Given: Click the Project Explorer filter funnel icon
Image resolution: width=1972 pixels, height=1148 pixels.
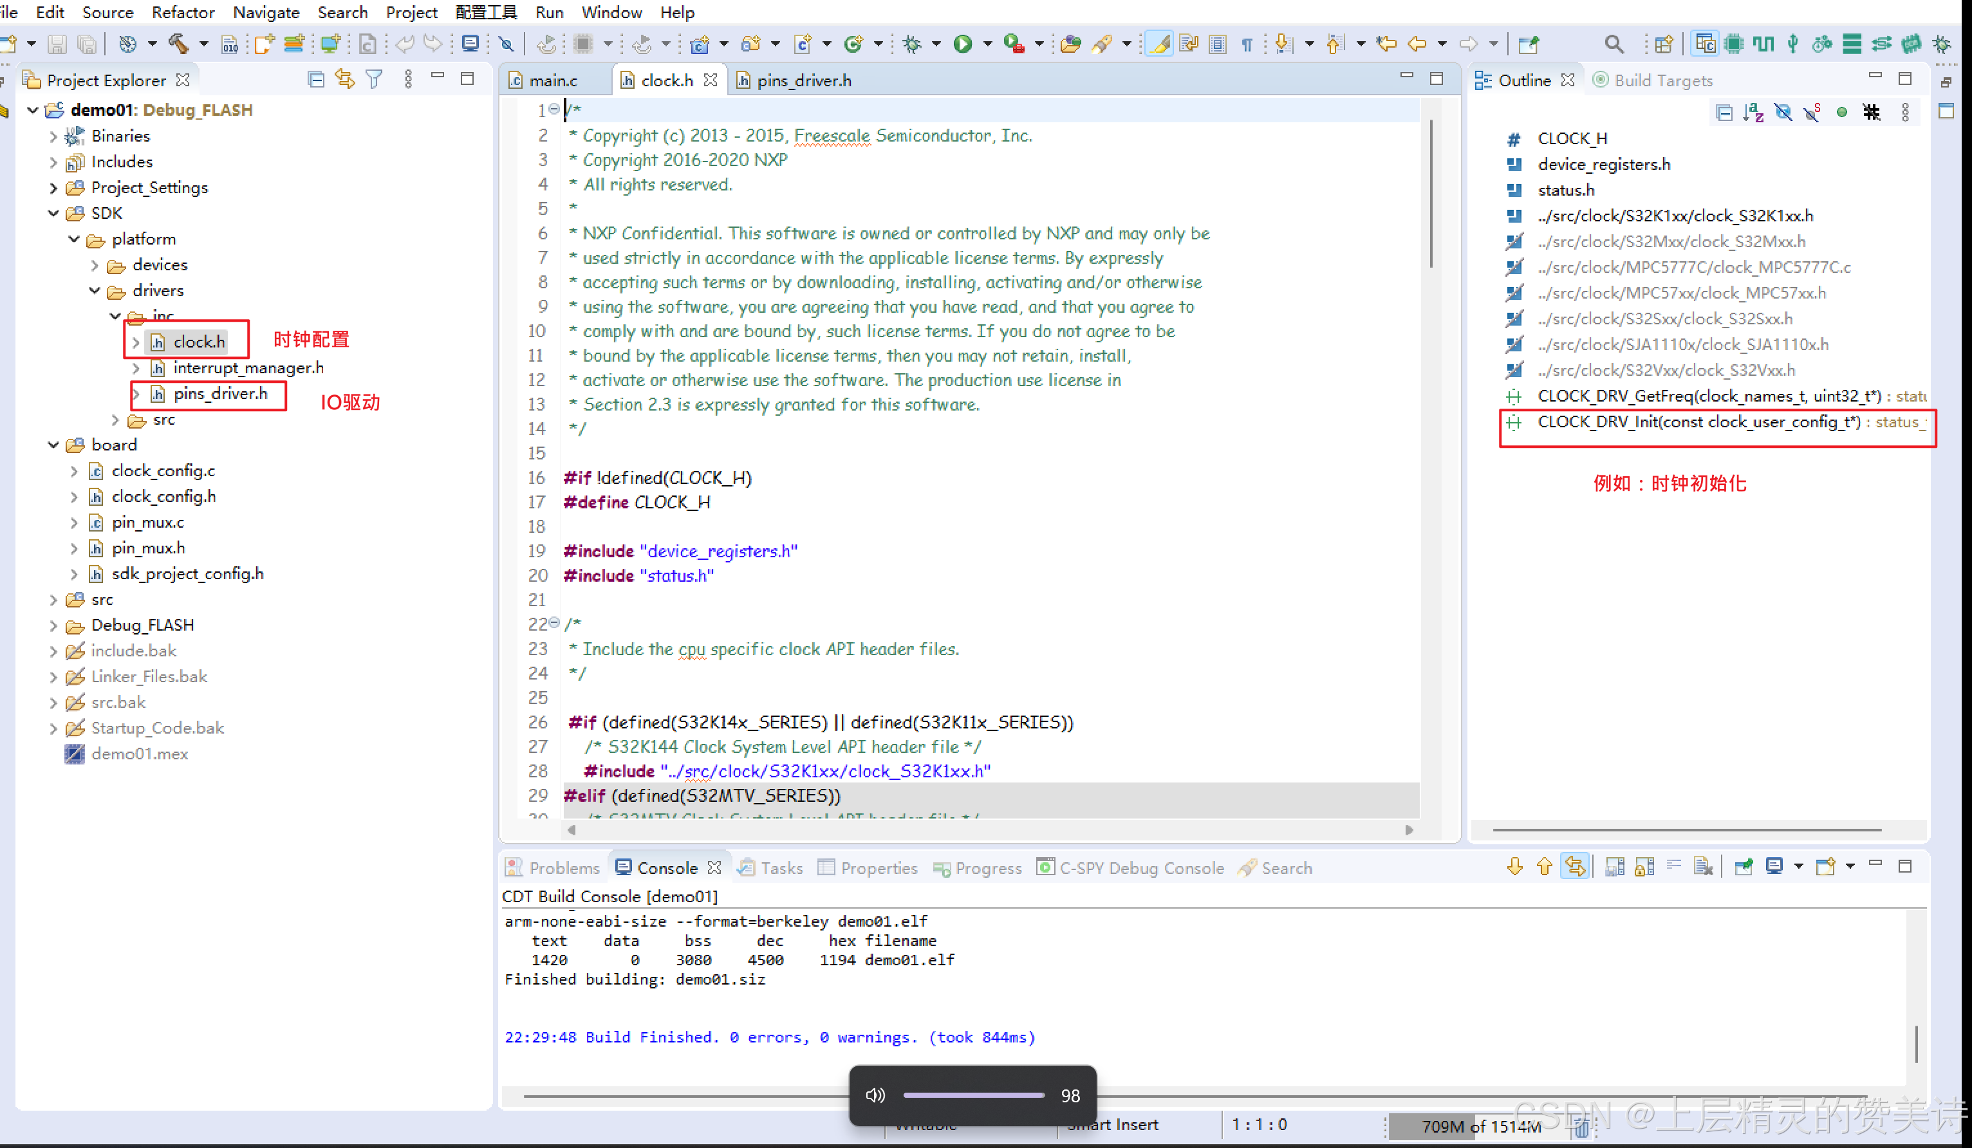Looking at the screenshot, I should point(374,79).
